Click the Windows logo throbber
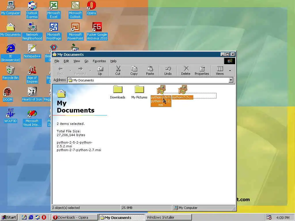Image resolution: width=295 pixels, height=221 pixels. pos(230,61)
